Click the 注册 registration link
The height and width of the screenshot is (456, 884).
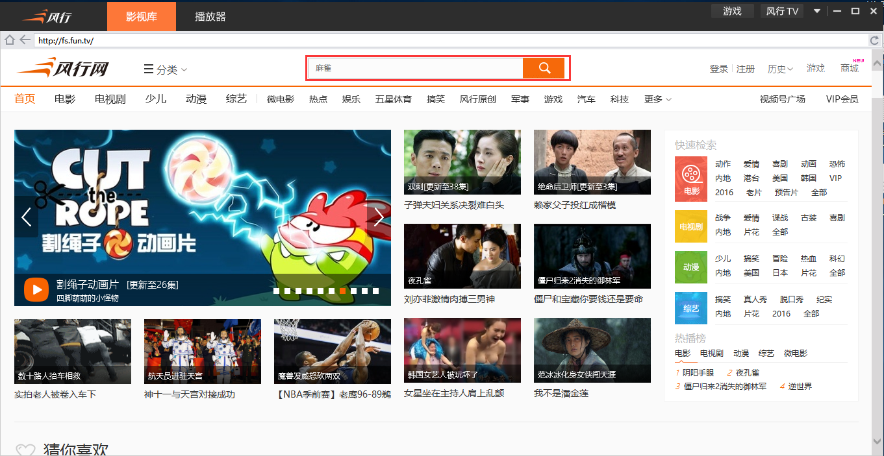tap(745, 68)
